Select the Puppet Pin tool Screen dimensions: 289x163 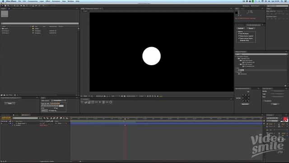[43, 6]
